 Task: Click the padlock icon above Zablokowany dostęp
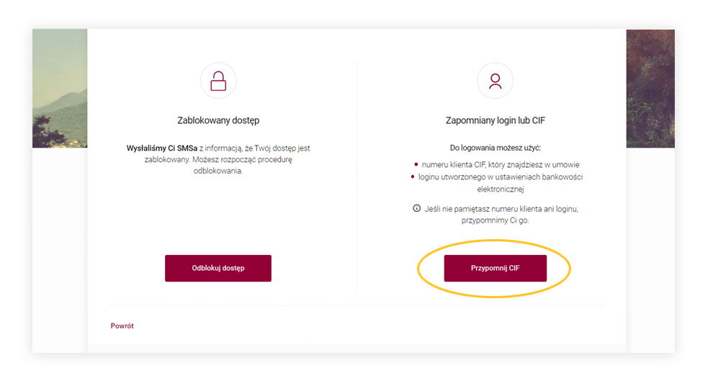point(218,81)
